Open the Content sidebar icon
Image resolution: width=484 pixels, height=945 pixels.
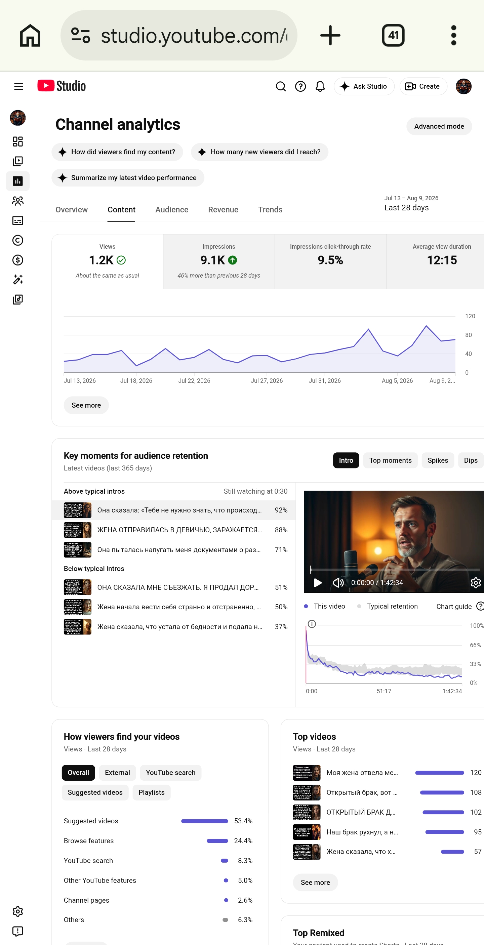[x=17, y=161]
